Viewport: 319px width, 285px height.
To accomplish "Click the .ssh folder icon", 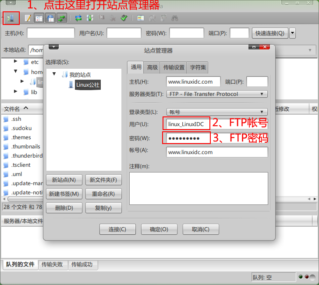I will click(x=6, y=119).
